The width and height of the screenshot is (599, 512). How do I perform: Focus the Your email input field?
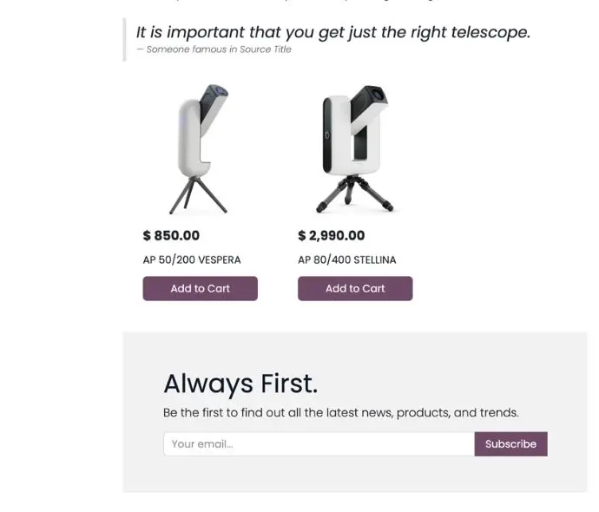pos(319,444)
